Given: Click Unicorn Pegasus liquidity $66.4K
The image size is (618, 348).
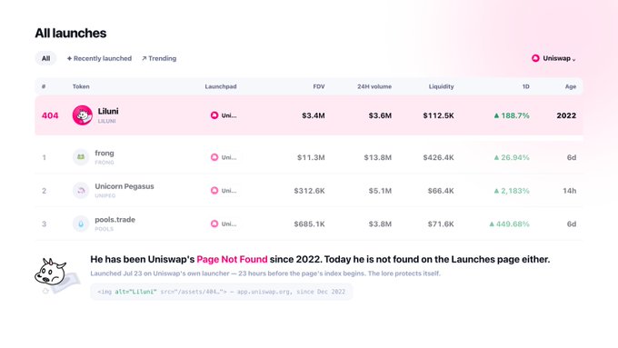Looking at the screenshot, I should [x=441, y=191].
